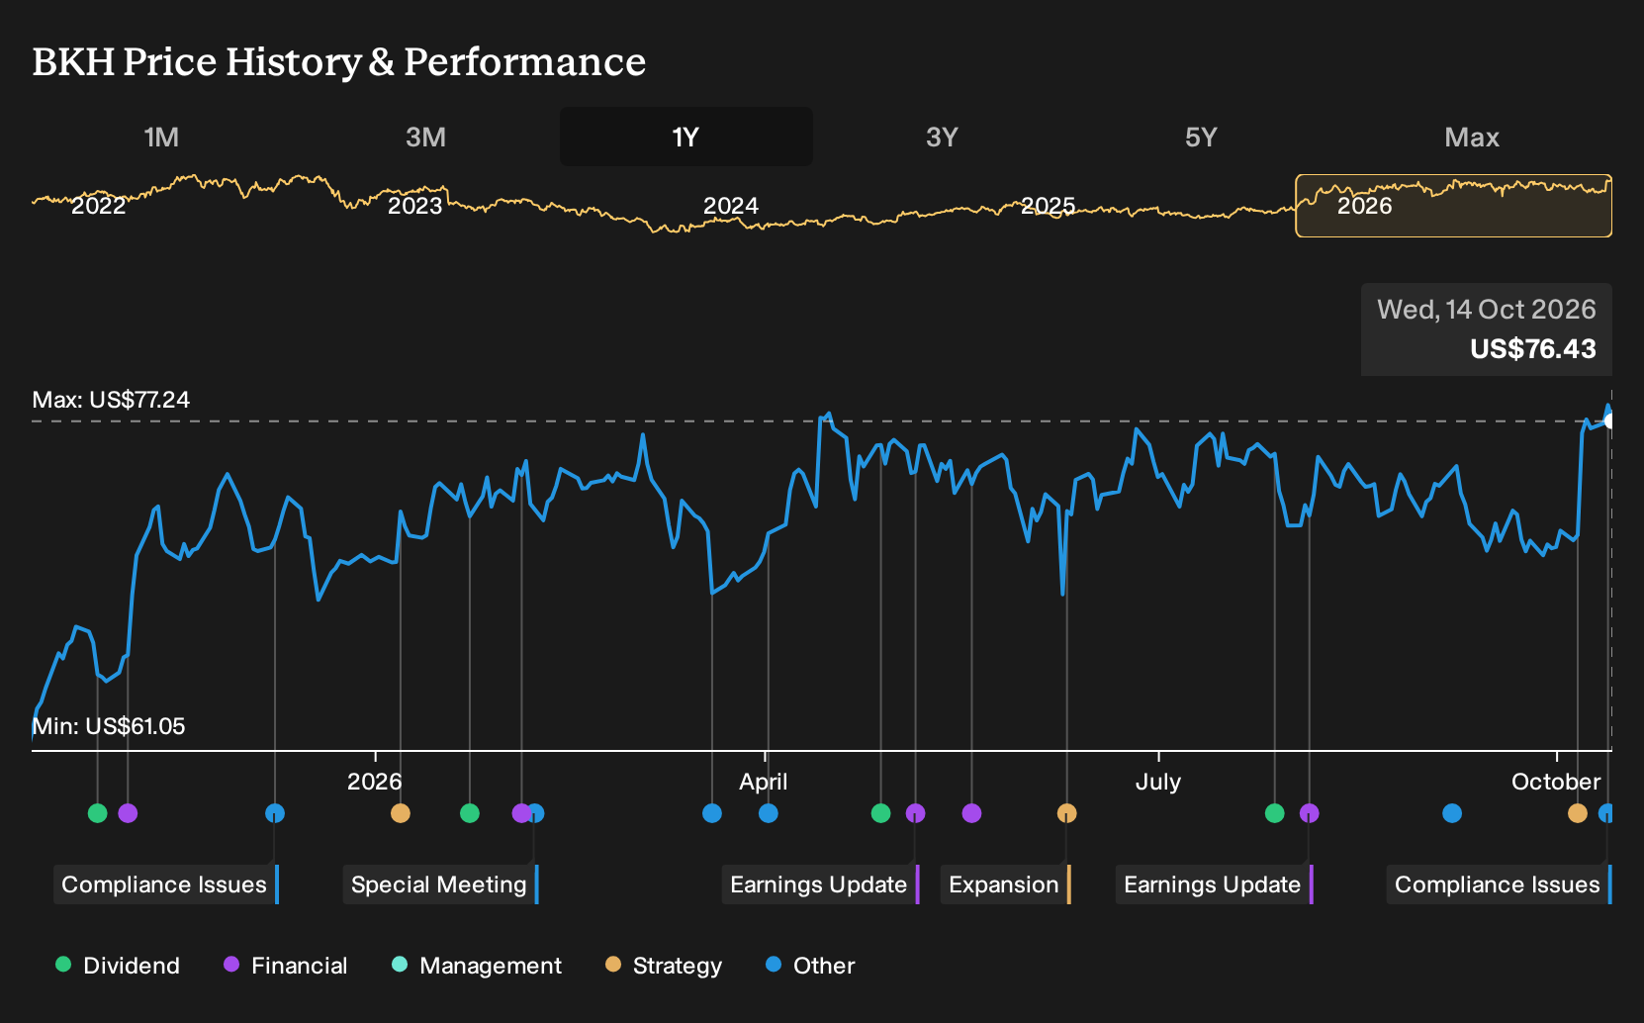Switch to the 3M time range

[x=425, y=137]
